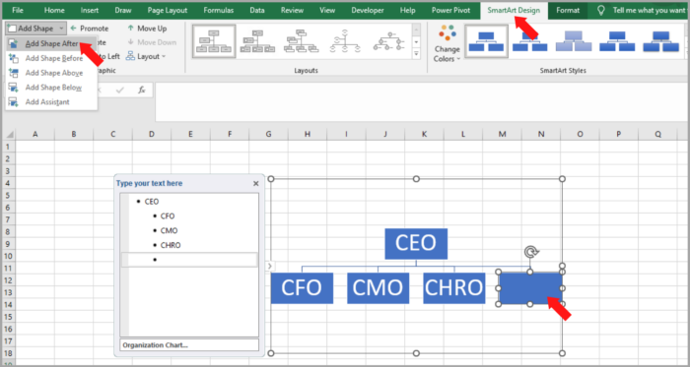Expand the Layouts gallery more arrow
The image size is (690, 367).
click(416, 54)
